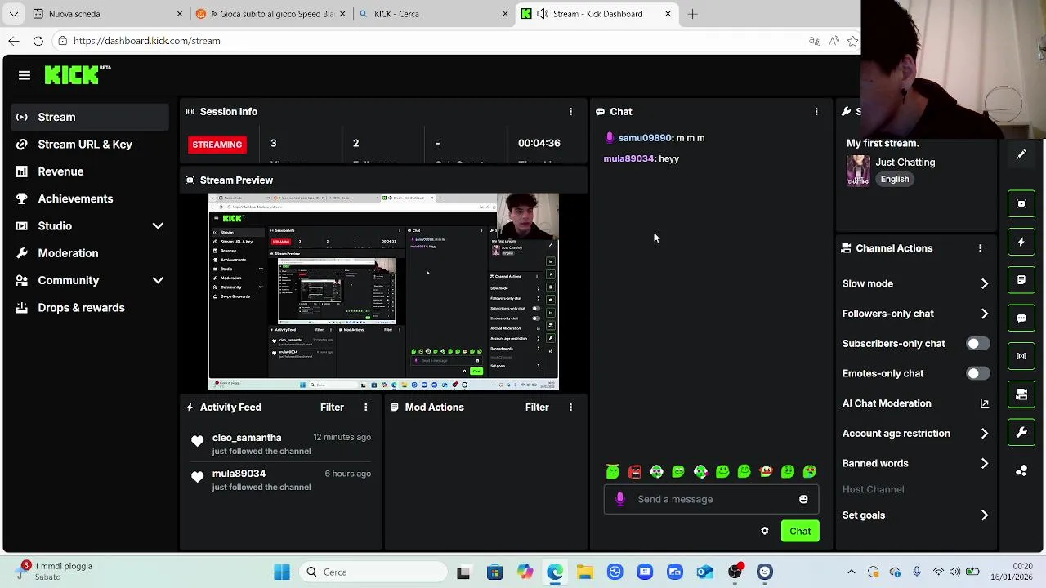Open the Windows Start menu
Screen dimensions: 1046x588
(282, 572)
